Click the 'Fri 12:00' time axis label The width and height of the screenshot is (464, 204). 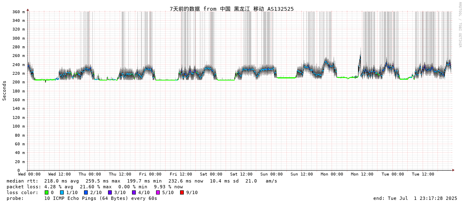coord(181,174)
